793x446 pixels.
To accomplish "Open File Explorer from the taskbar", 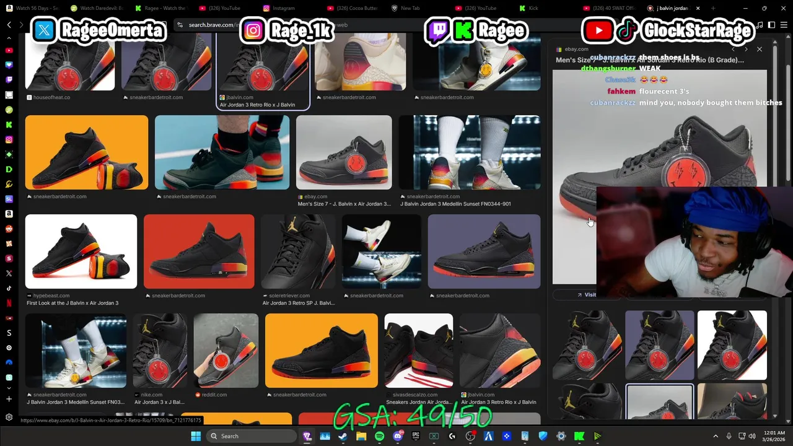I will click(361, 436).
